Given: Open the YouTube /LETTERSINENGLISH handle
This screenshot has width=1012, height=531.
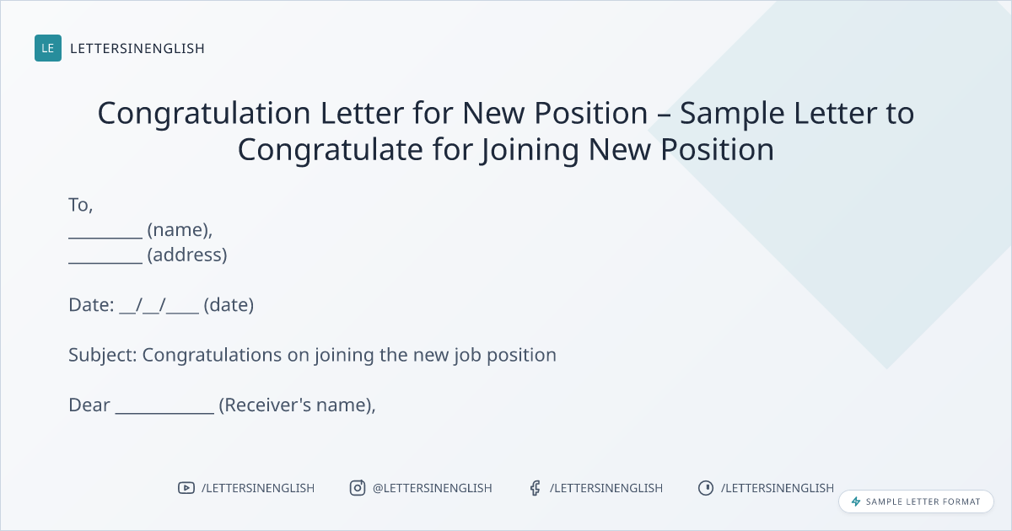Looking at the screenshot, I should pos(258,488).
